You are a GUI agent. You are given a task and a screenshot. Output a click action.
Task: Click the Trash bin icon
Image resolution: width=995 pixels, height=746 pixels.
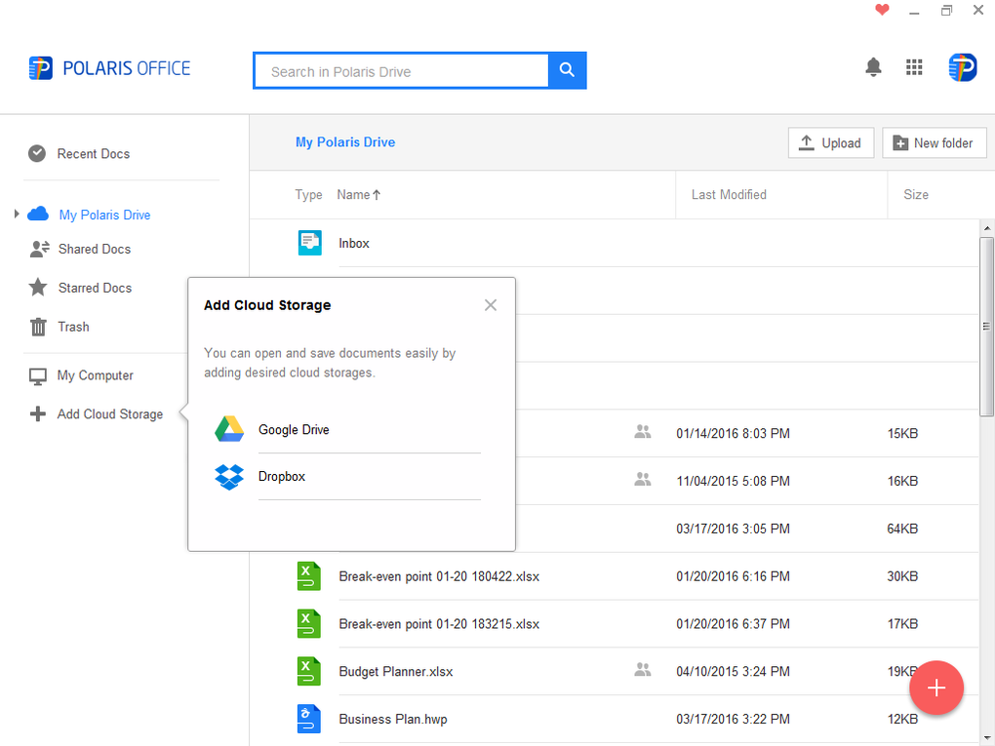click(38, 327)
